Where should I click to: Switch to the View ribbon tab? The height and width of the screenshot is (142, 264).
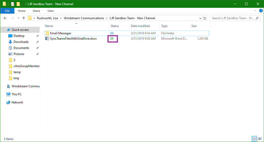click(x=50, y=11)
